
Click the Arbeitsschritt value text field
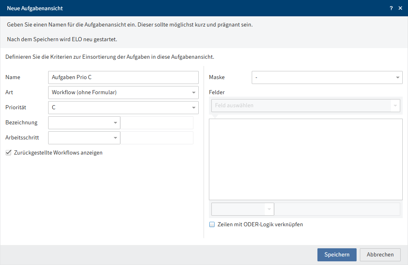[157, 138]
